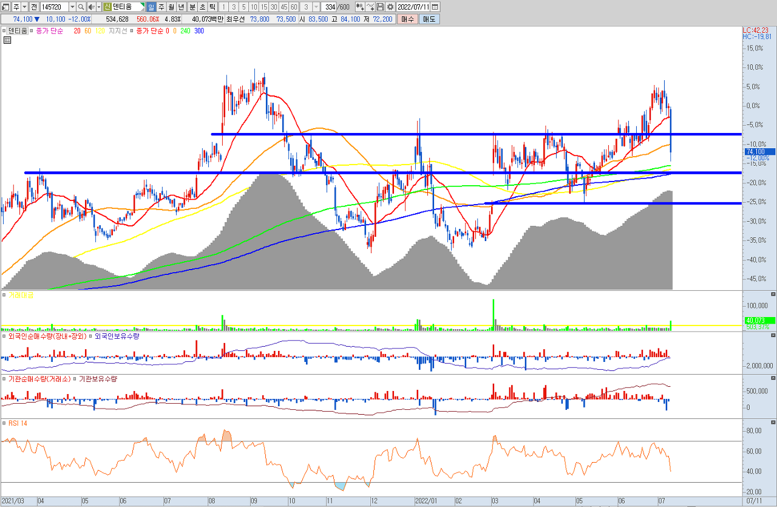This screenshot has width=777, height=507.
Task: Click the candlestick chart type icon
Action: pos(360,7)
